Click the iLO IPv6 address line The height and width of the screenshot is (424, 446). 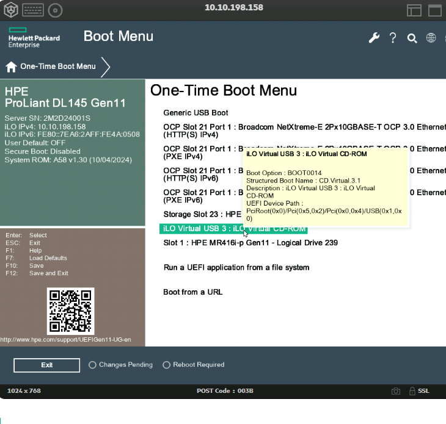coord(72,134)
